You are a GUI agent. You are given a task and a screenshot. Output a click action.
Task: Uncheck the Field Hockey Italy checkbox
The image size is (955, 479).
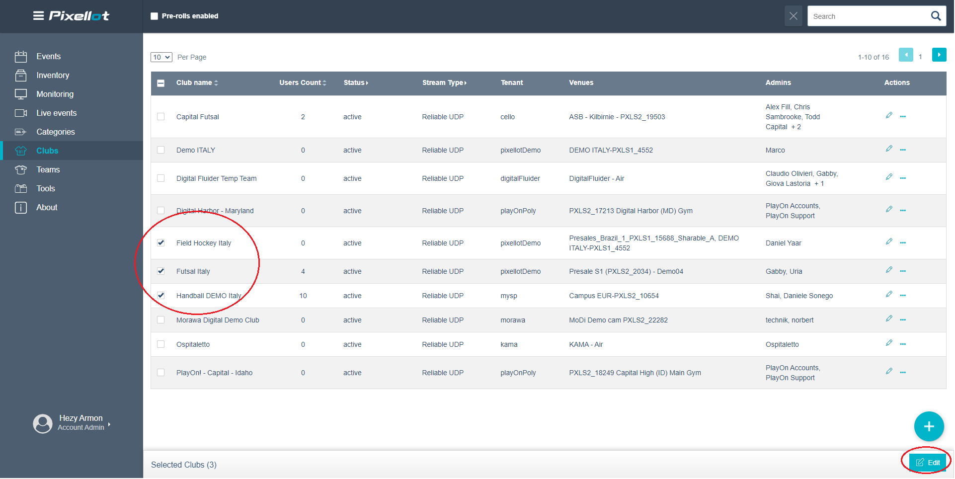pyautogui.click(x=161, y=243)
